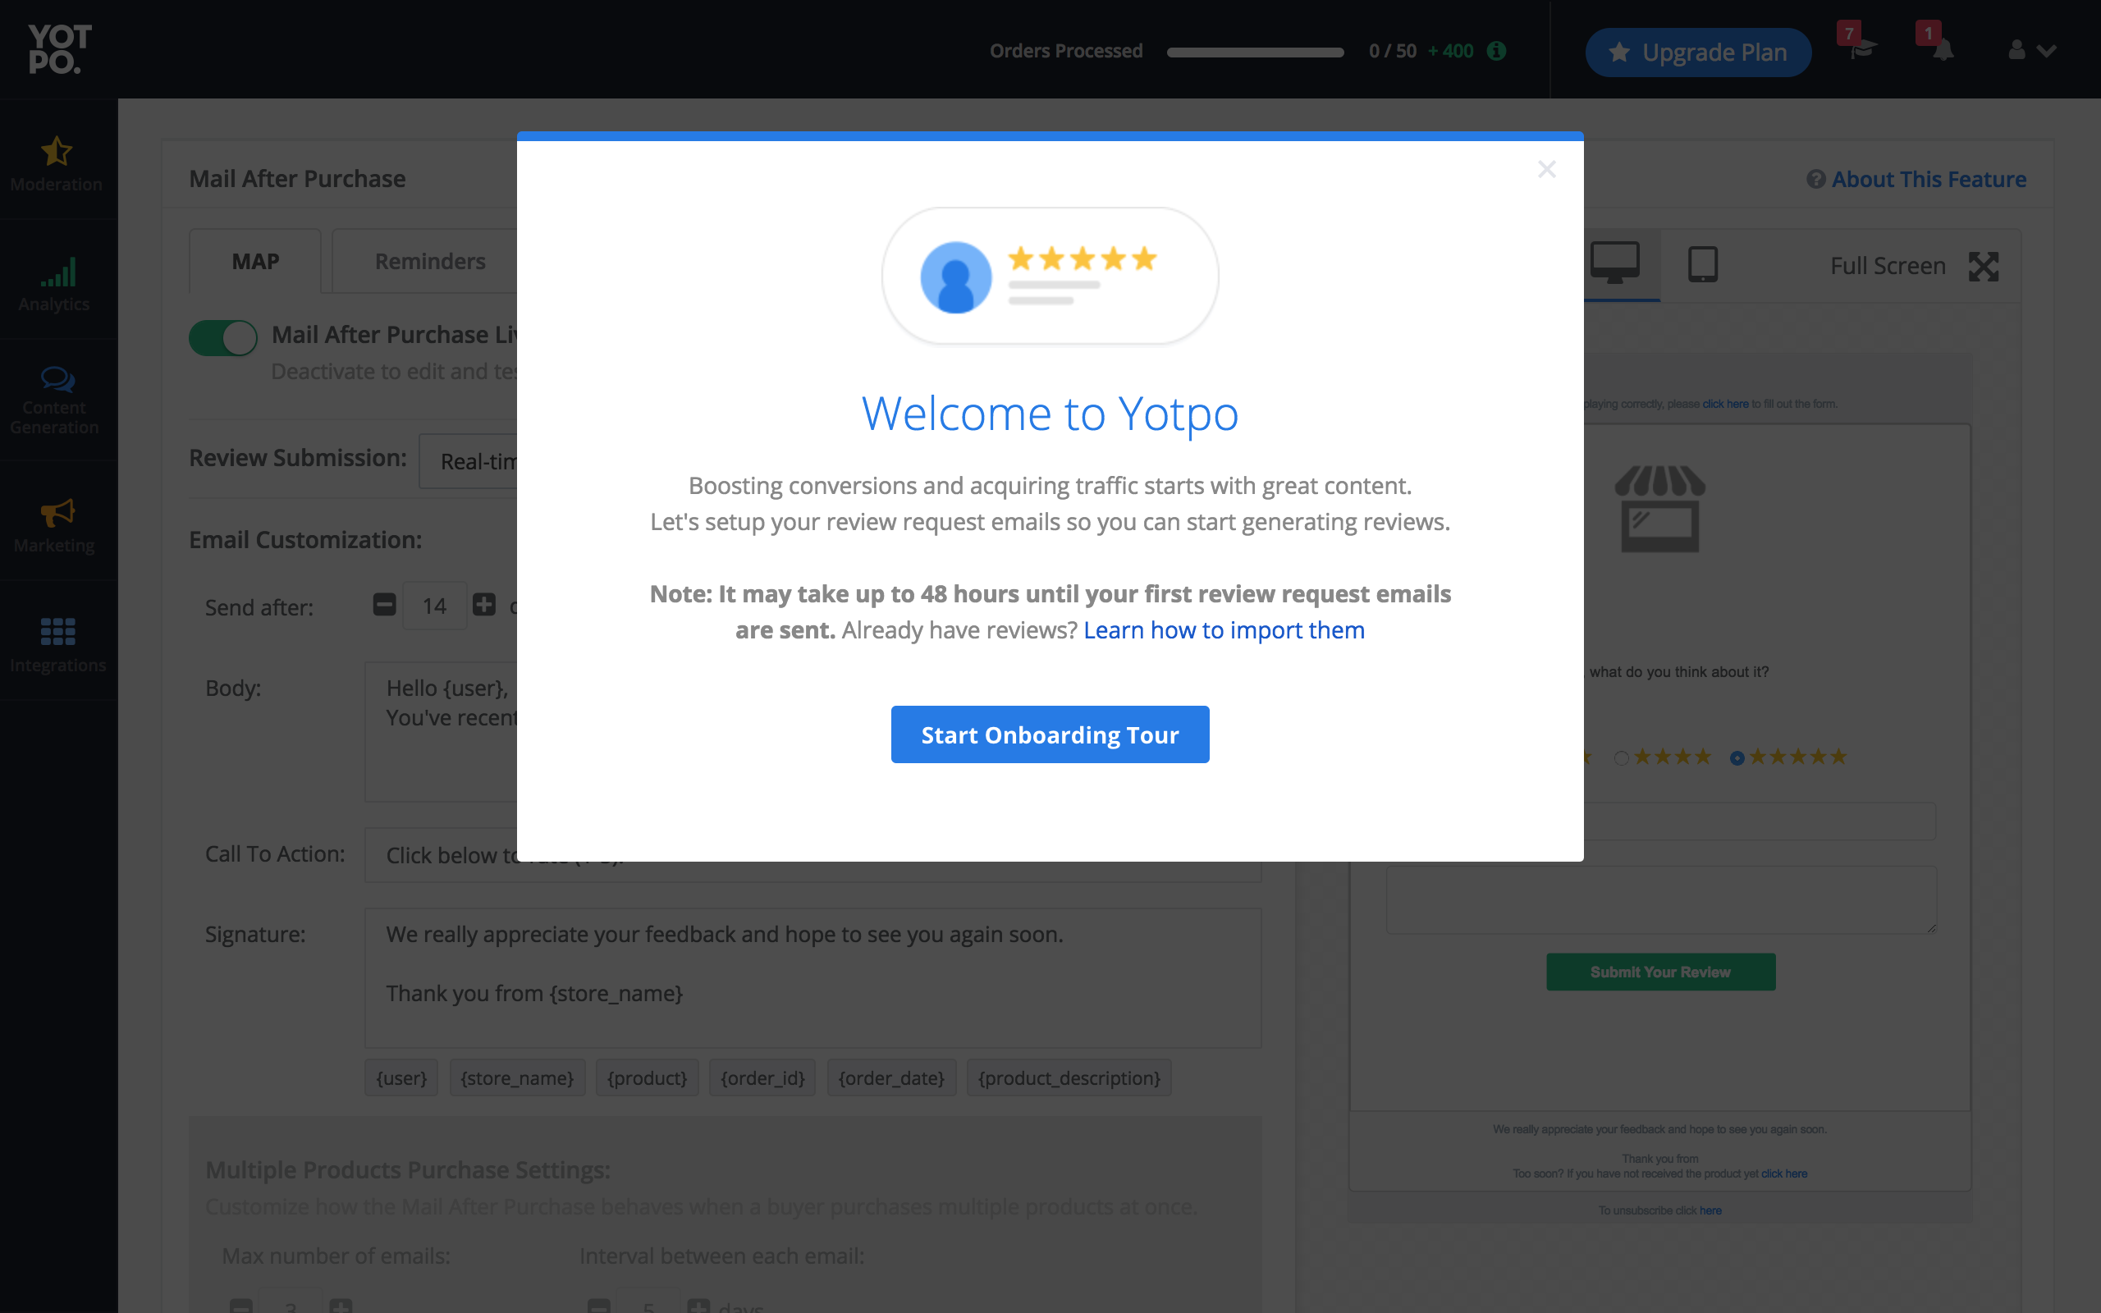Close the Welcome to Yotpo dialog

1546,169
